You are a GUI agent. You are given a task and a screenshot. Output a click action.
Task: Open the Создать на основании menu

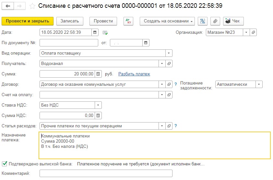167,21
